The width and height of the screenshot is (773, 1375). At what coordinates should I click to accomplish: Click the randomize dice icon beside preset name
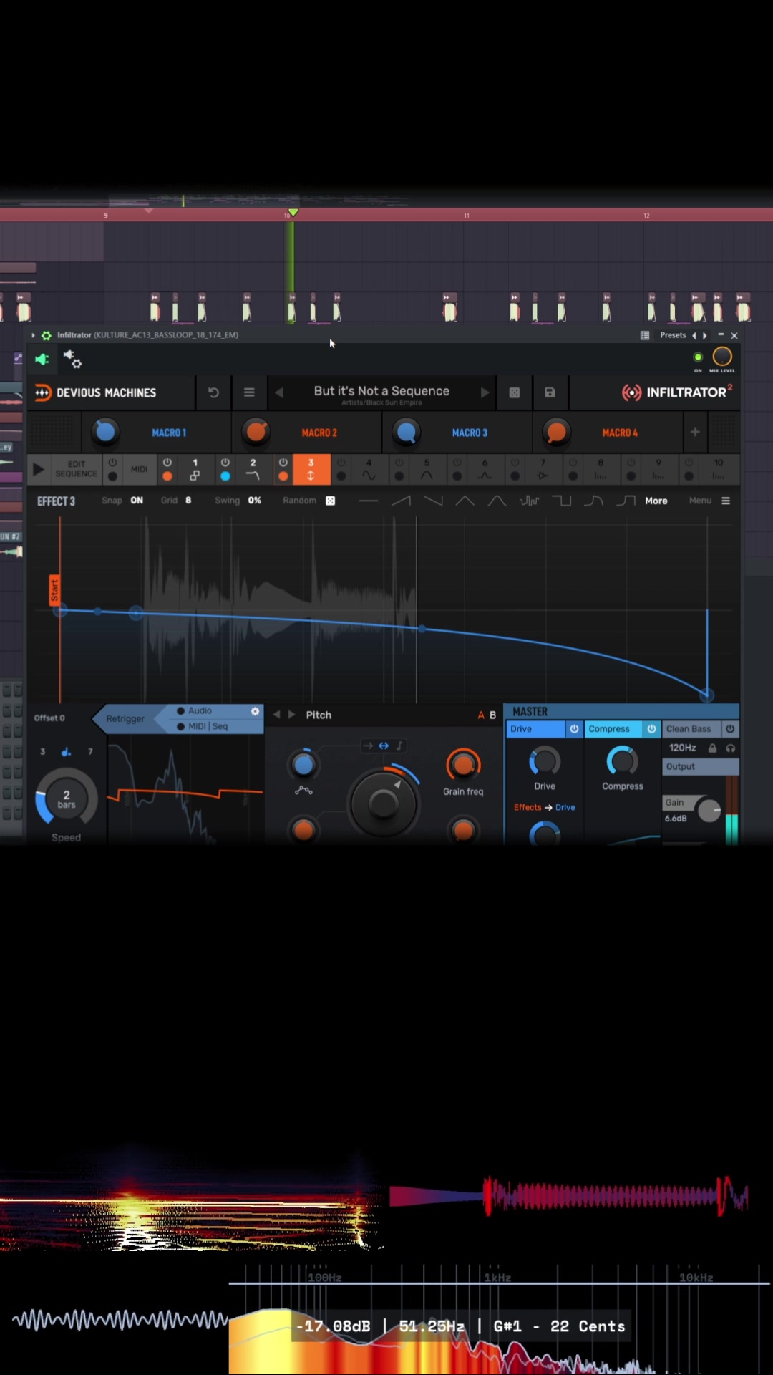514,392
